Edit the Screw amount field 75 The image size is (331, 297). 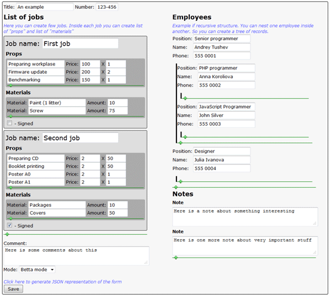[118, 111]
